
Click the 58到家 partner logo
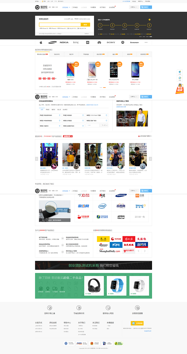click(x=84, y=217)
